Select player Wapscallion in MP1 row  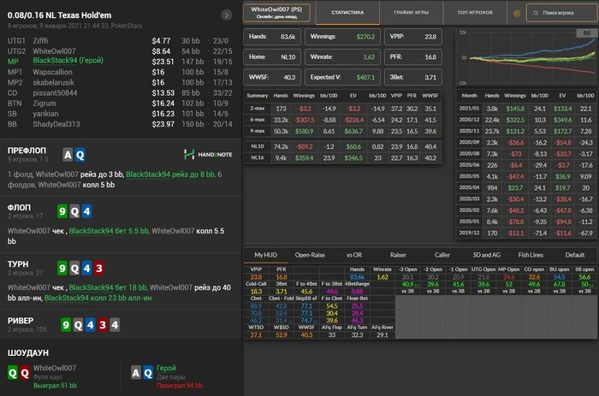click(x=52, y=72)
